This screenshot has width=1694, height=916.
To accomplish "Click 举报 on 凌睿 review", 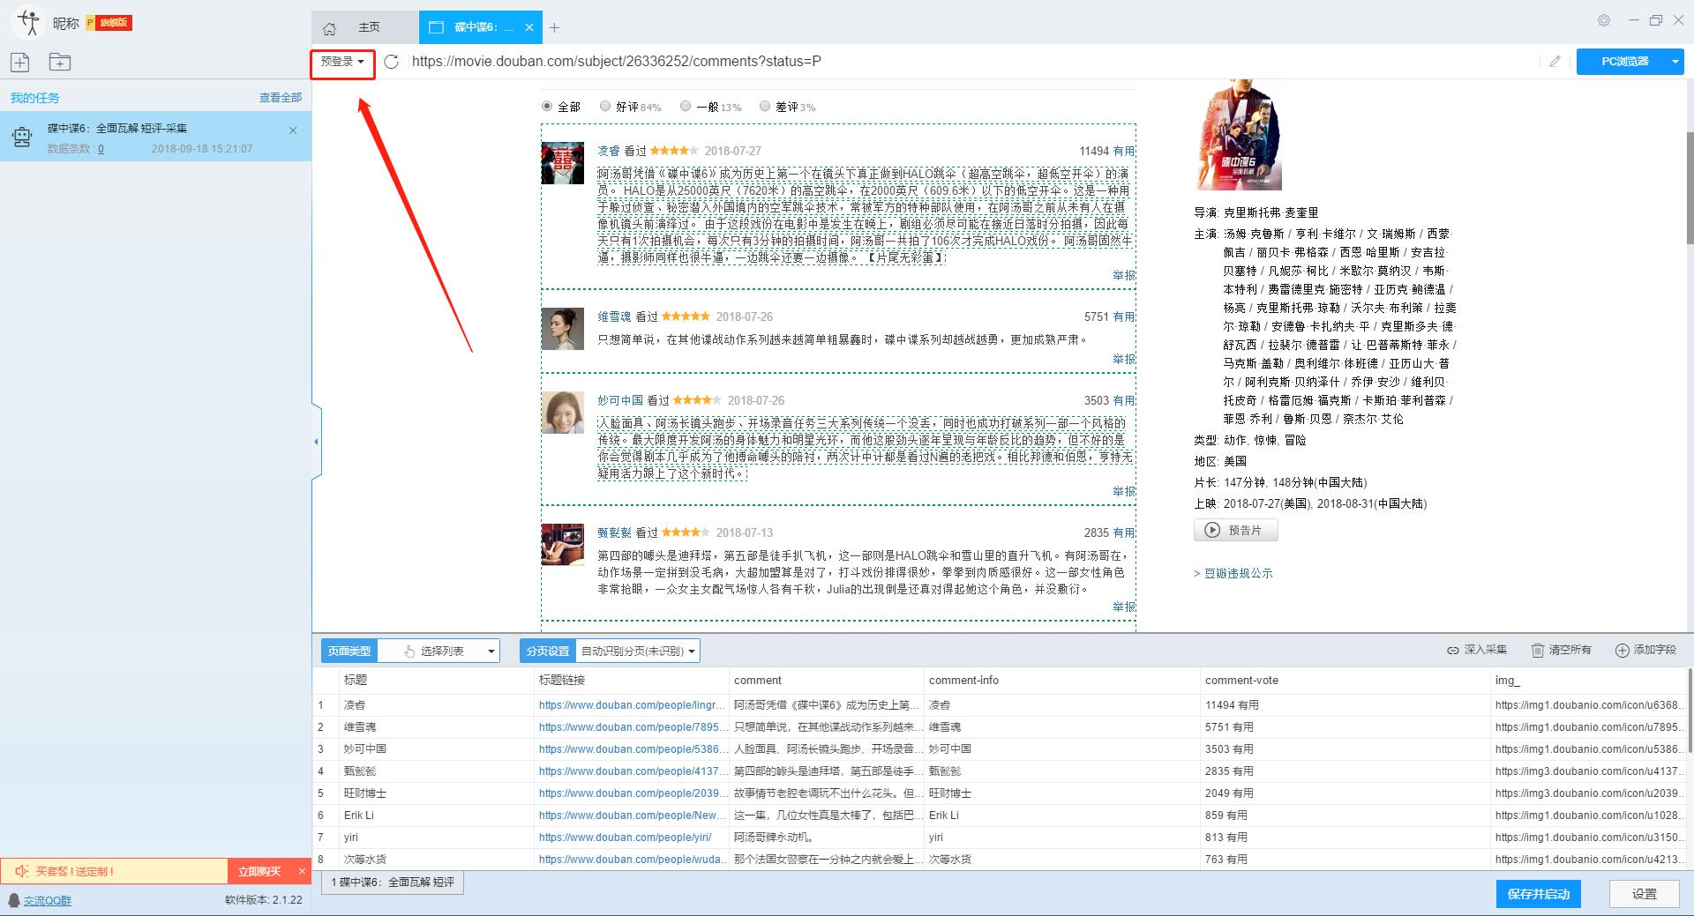I will pyautogui.click(x=1124, y=275).
